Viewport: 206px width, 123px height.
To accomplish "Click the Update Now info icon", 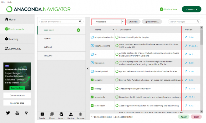I will pyautogui.click(x=161, y=9).
